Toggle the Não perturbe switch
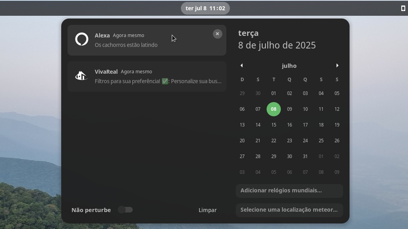This screenshot has height=229, width=408. tap(125, 210)
